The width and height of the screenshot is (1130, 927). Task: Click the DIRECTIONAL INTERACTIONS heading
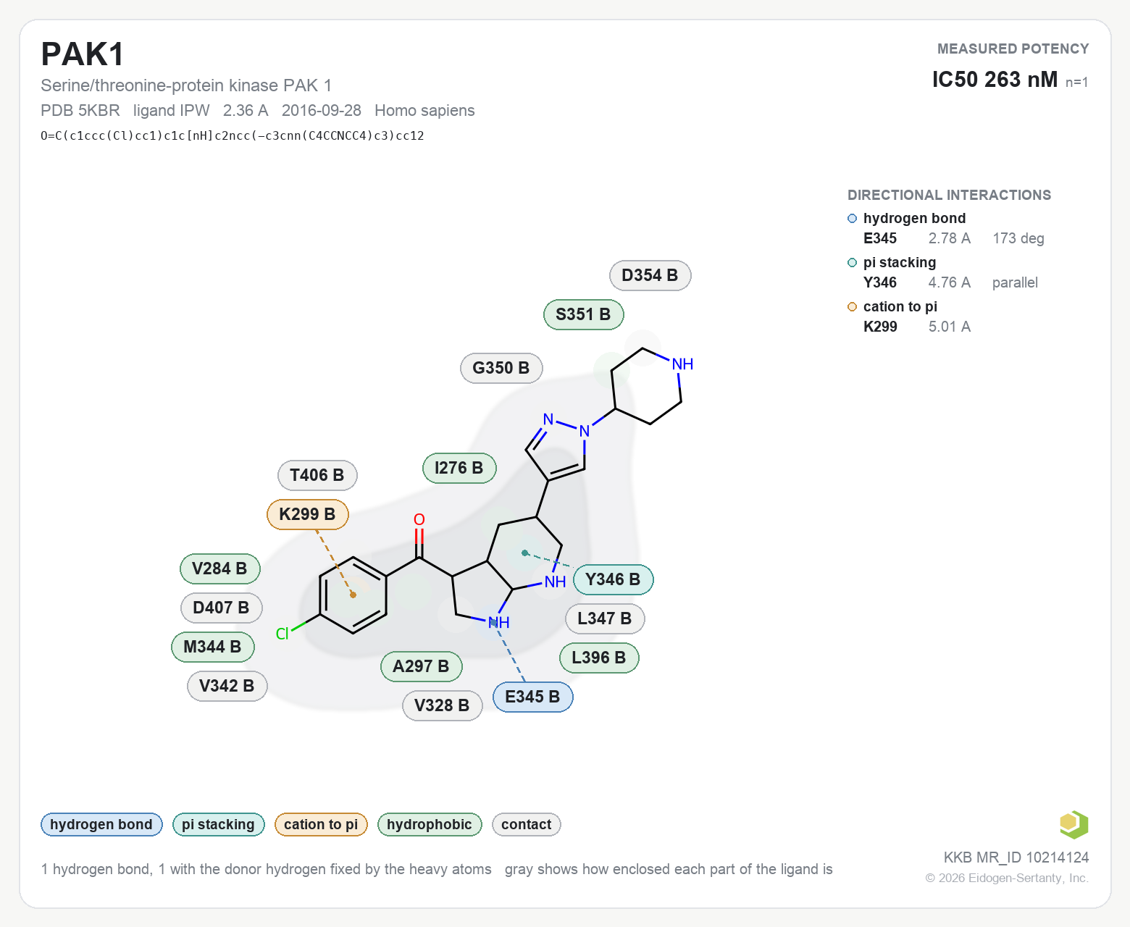pyautogui.click(x=949, y=195)
